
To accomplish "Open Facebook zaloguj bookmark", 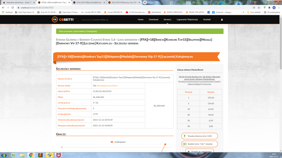I will click(x=222, y=12).
